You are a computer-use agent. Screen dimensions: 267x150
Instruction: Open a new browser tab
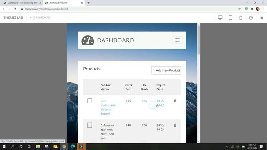point(88,3)
